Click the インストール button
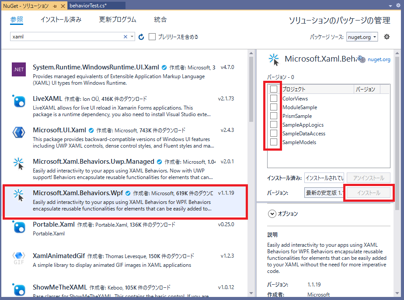Viewport: 404px width, 300px height. tap(369, 193)
